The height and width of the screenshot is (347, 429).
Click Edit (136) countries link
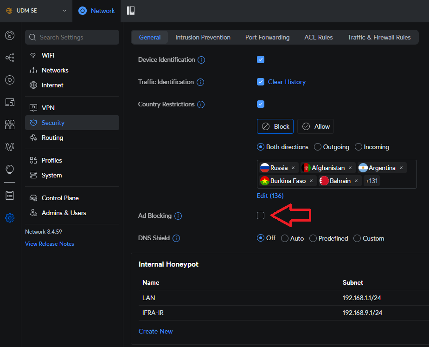pyautogui.click(x=270, y=196)
